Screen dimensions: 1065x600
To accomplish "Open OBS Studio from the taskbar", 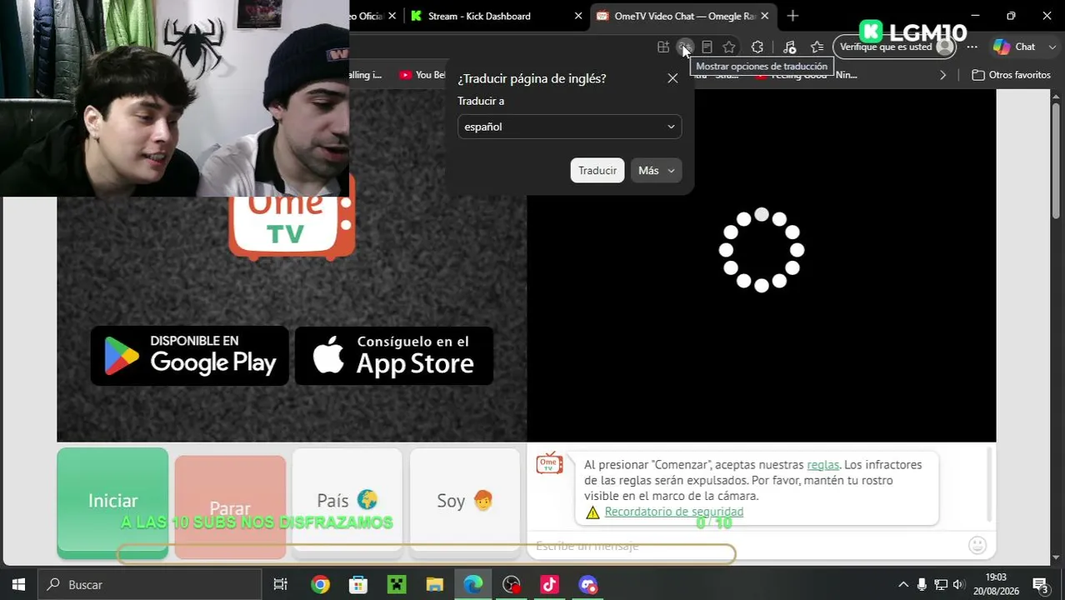I will [x=512, y=585].
